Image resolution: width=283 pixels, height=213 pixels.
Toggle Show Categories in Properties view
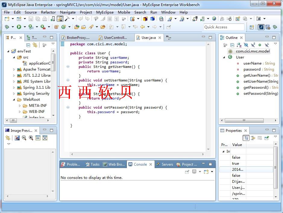tap(246, 138)
